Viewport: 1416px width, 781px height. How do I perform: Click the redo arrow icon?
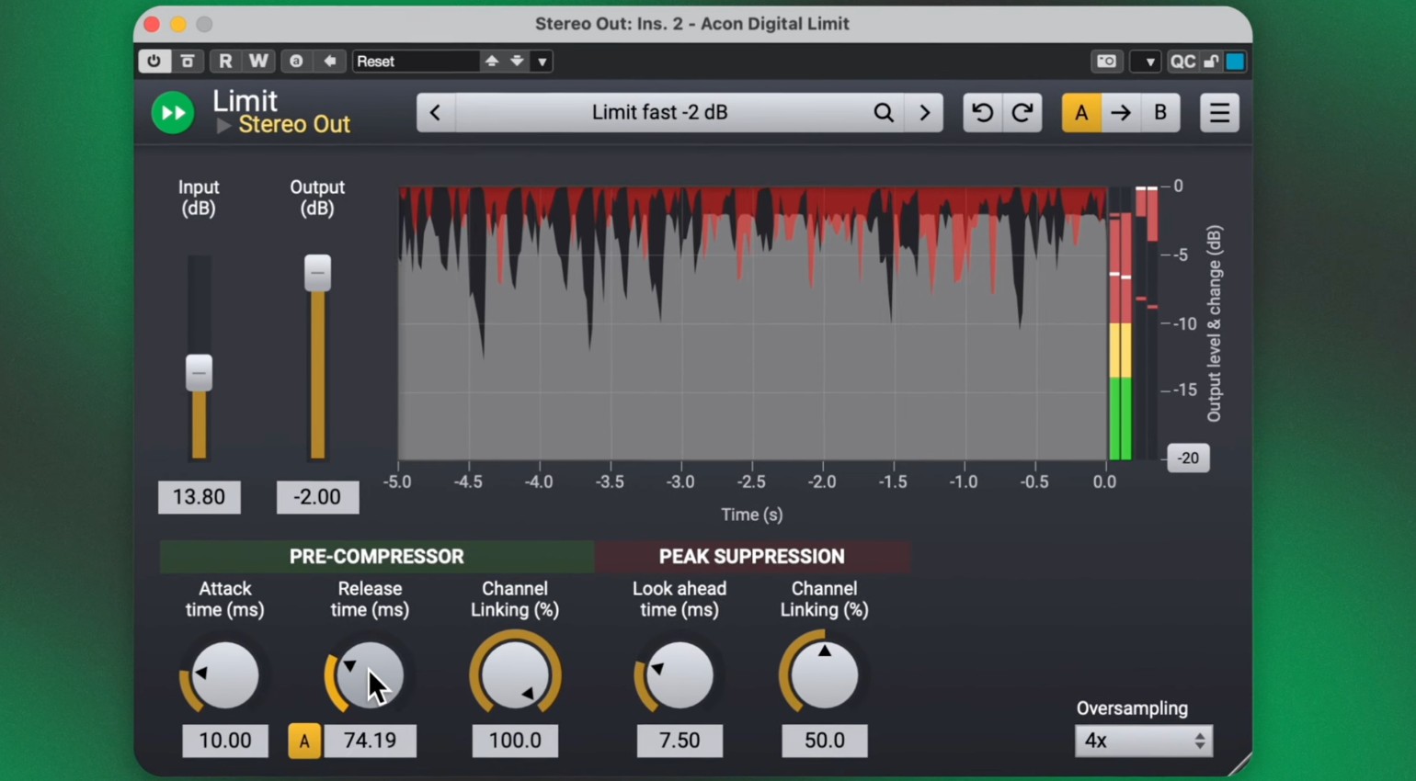click(1022, 113)
